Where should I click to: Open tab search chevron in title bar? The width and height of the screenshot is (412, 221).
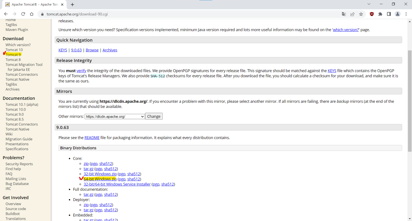(x=369, y=4)
